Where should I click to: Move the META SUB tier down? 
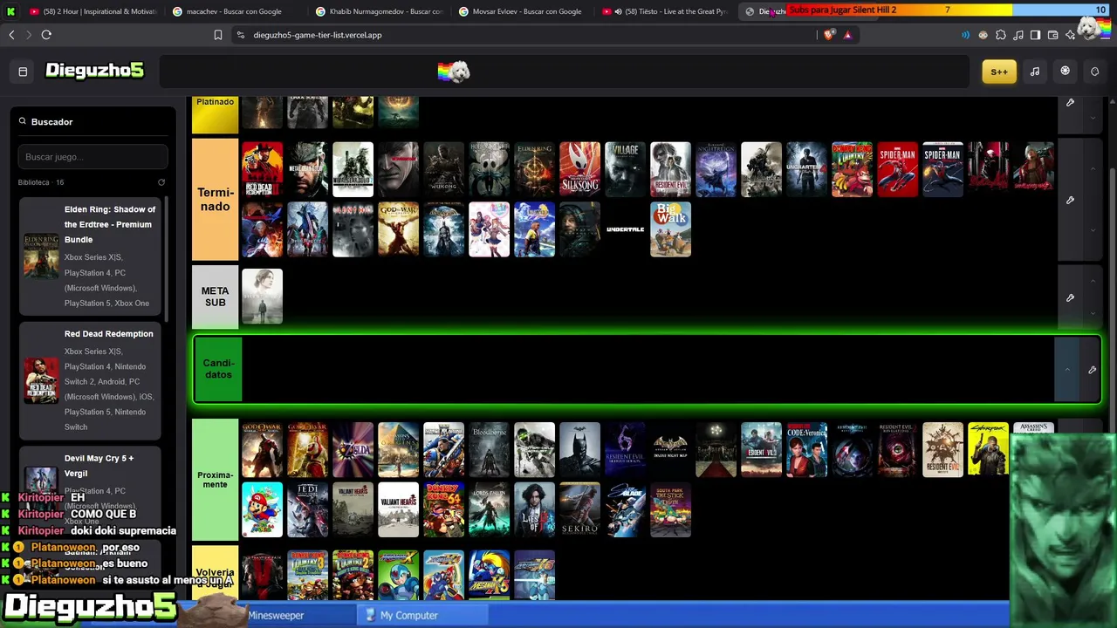[1093, 313]
